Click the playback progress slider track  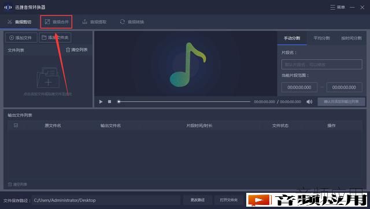coord(184,102)
